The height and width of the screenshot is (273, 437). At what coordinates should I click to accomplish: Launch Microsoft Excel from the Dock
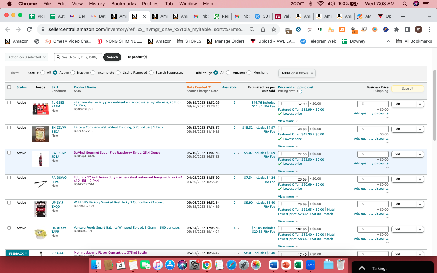click(298, 265)
